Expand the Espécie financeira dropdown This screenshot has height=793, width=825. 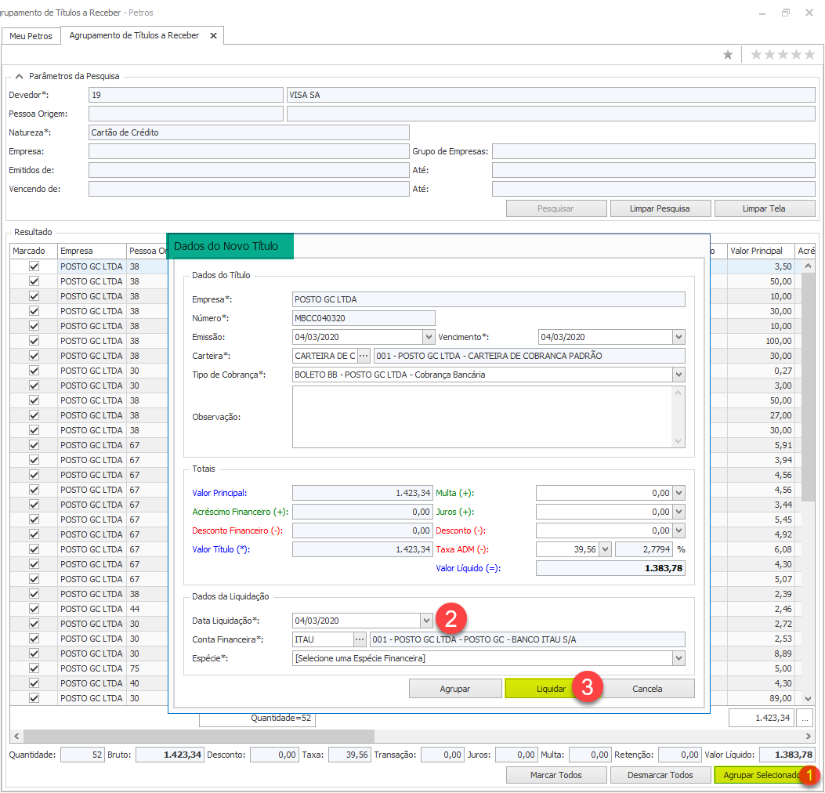coord(678,658)
